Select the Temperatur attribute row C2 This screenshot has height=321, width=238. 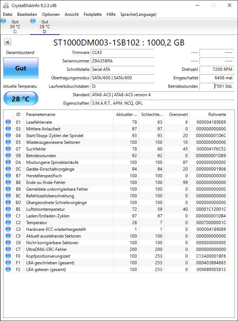click(116, 223)
